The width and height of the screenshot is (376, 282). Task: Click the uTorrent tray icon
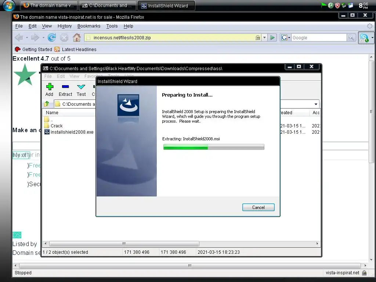click(331, 5)
